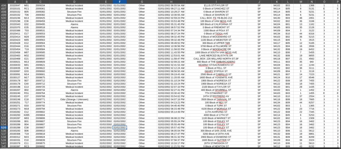Viewport: 341px width, 149px height.
Task: Click cell 1300 Block of POLK ST
Action: tap(216, 31)
